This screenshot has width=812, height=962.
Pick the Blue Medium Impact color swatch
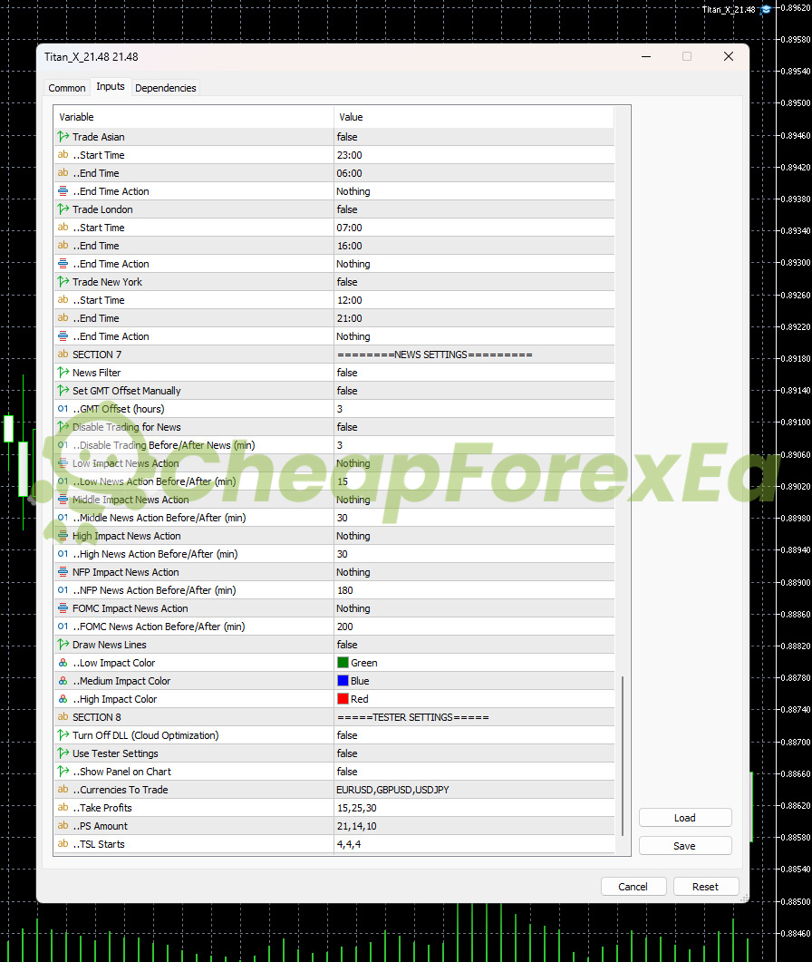click(x=343, y=680)
